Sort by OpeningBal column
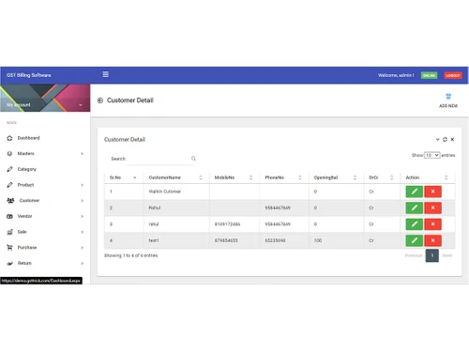The image size is (469, 352). (336, 177)
